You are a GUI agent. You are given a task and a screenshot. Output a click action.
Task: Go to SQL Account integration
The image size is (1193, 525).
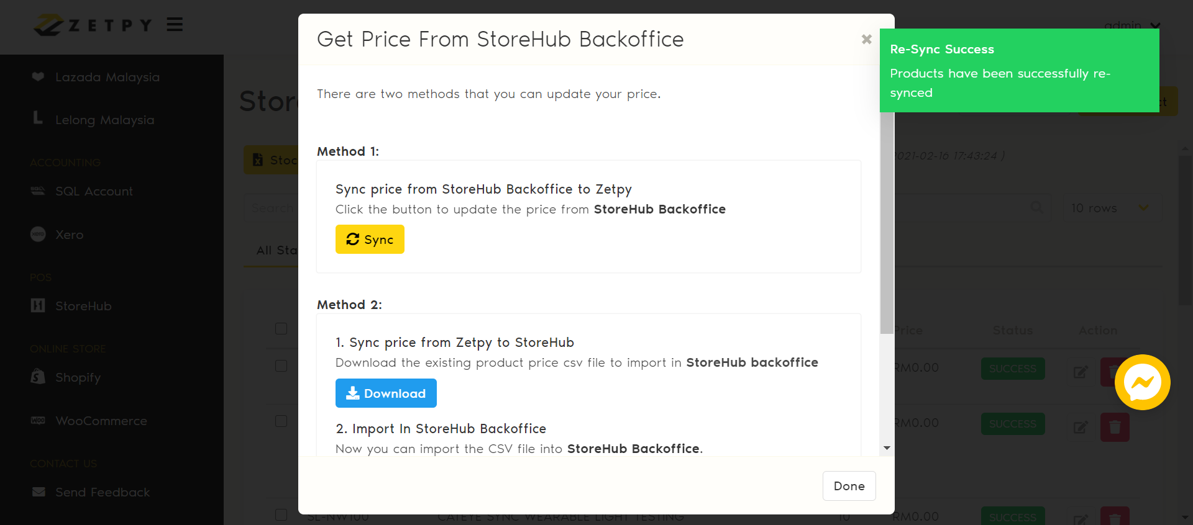94,192
